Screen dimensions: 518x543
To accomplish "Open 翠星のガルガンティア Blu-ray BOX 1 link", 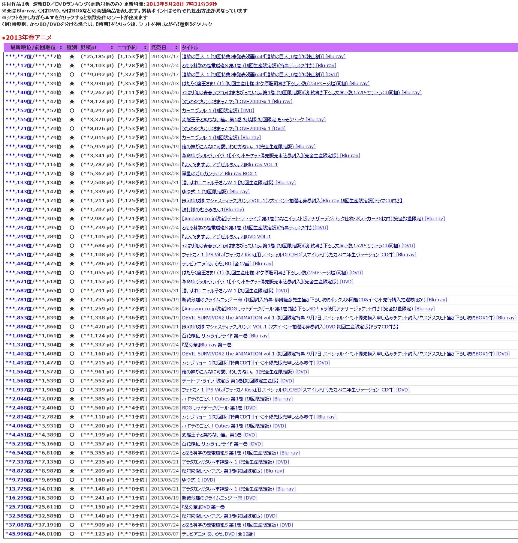I will pos(219,174).
